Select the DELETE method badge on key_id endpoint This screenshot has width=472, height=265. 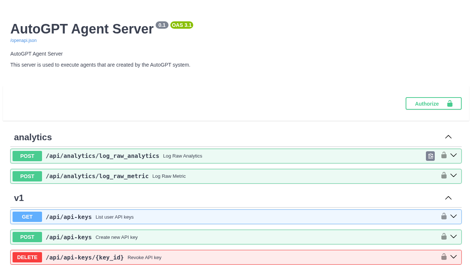coord(27,257)
